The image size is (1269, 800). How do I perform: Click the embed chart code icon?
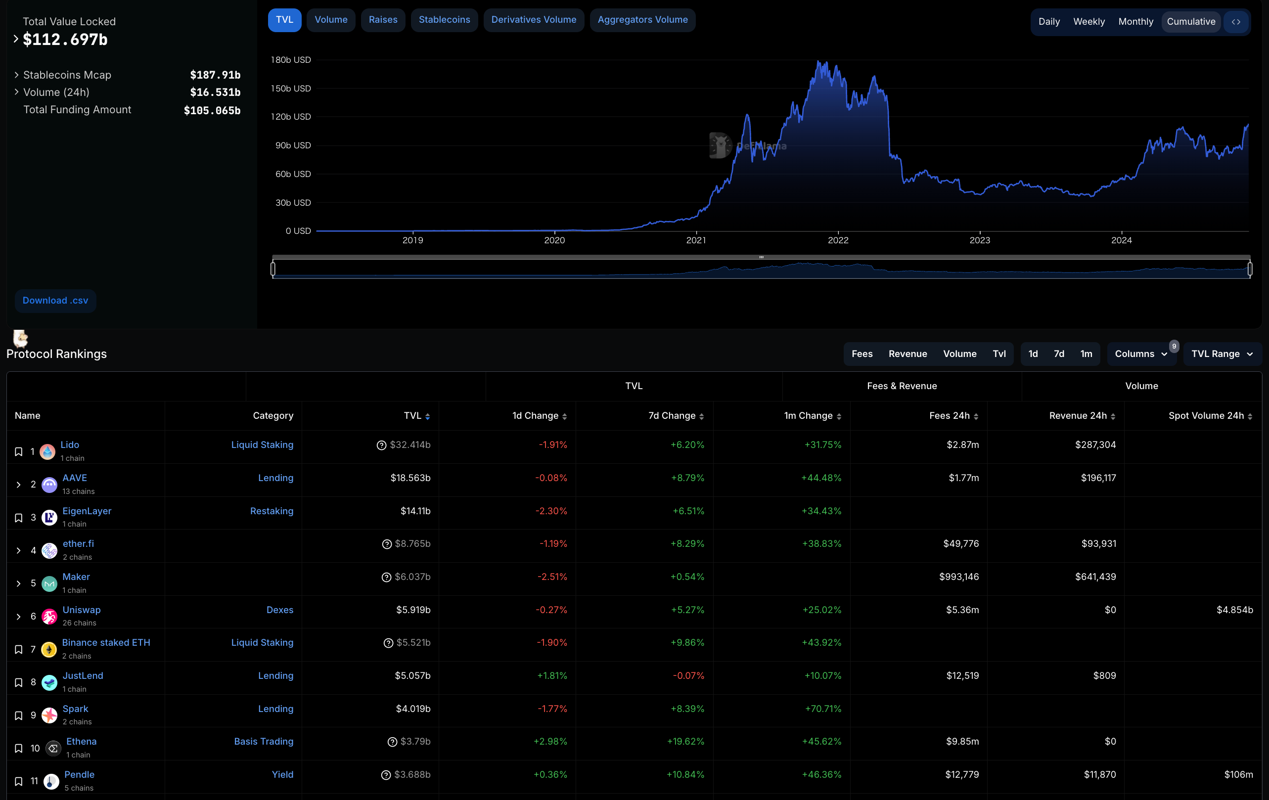pyautogui.click(x=1236, y=22)
